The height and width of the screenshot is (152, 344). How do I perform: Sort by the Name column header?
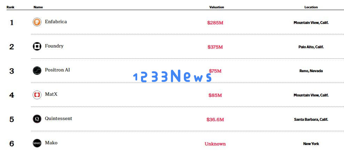(38, 7)
